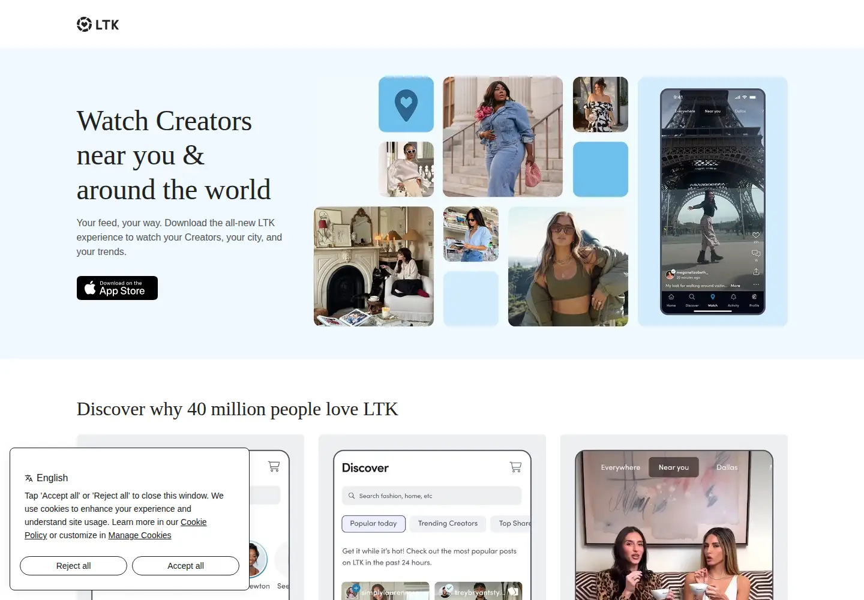
Task: Open photo of woman by the fireplace
Action: [374, 266]
